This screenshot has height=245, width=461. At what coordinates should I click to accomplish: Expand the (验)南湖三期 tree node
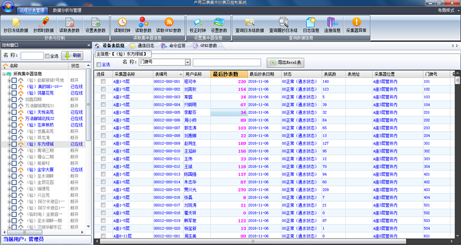[9, 151]
